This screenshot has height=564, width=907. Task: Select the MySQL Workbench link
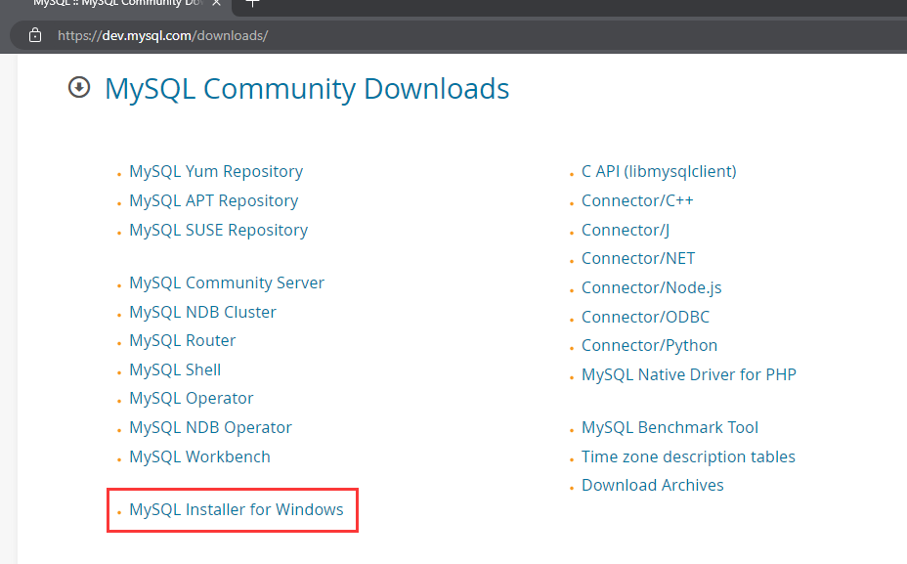(199, 456)
